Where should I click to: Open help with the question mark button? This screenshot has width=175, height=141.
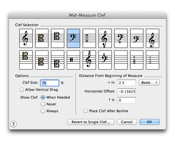pos(13,124)
